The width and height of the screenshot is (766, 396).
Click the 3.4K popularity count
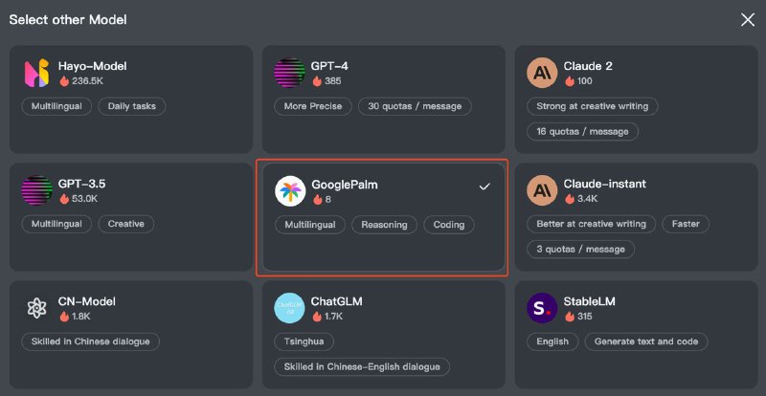pyautogui.click(x=587, y=199)
